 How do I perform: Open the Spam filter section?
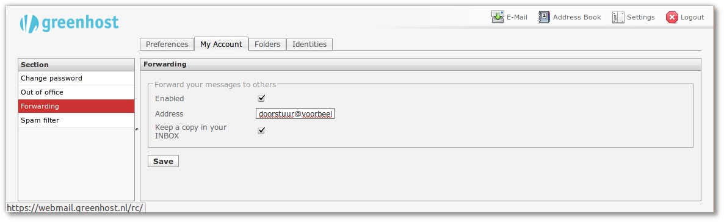[x=76, y=120]
